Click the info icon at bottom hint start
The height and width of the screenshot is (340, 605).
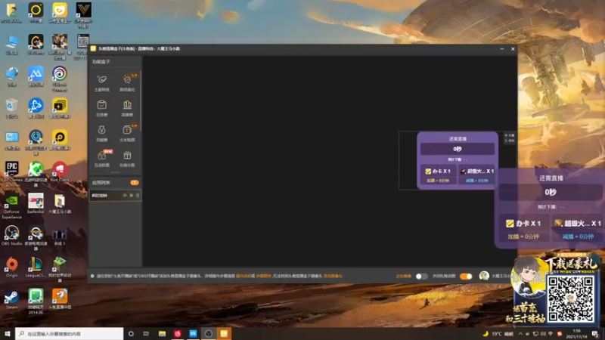(92, 276)
